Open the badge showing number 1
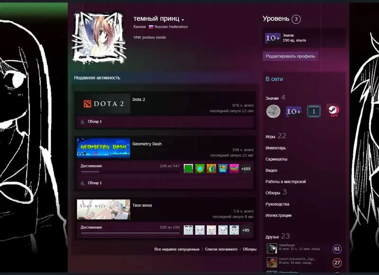 tap(314, 111)
